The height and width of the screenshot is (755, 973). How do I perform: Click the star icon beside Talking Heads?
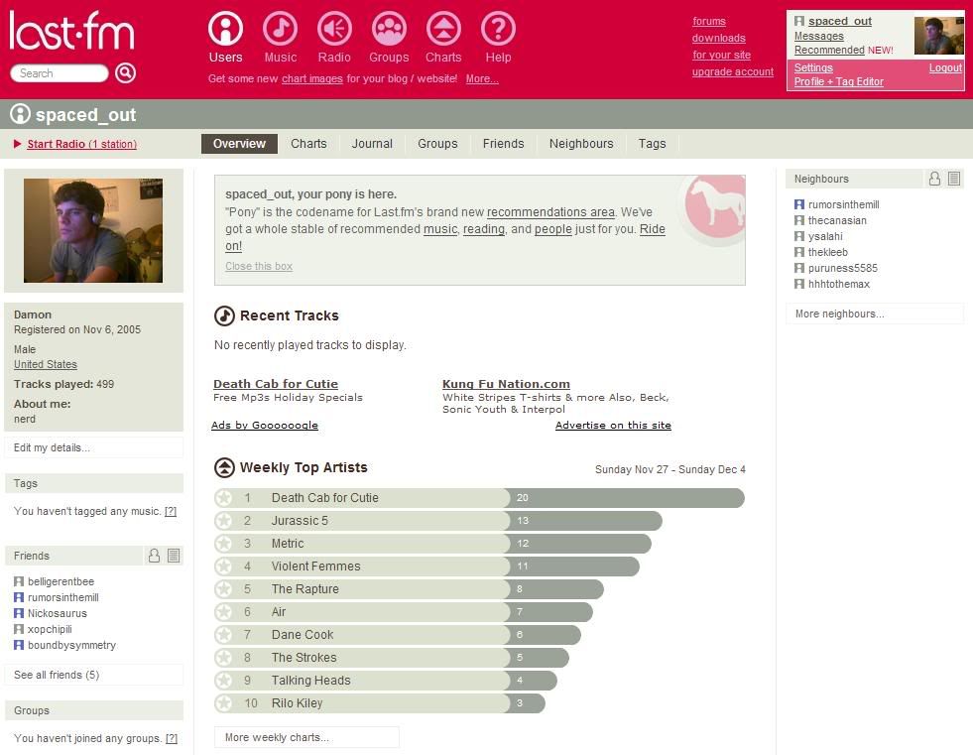(223, 680)
